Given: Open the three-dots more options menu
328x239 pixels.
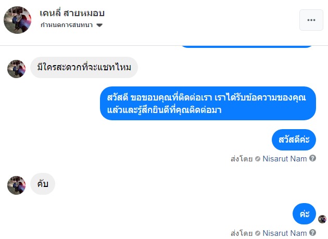Looking at the screenshot, I should coord(311,20).
